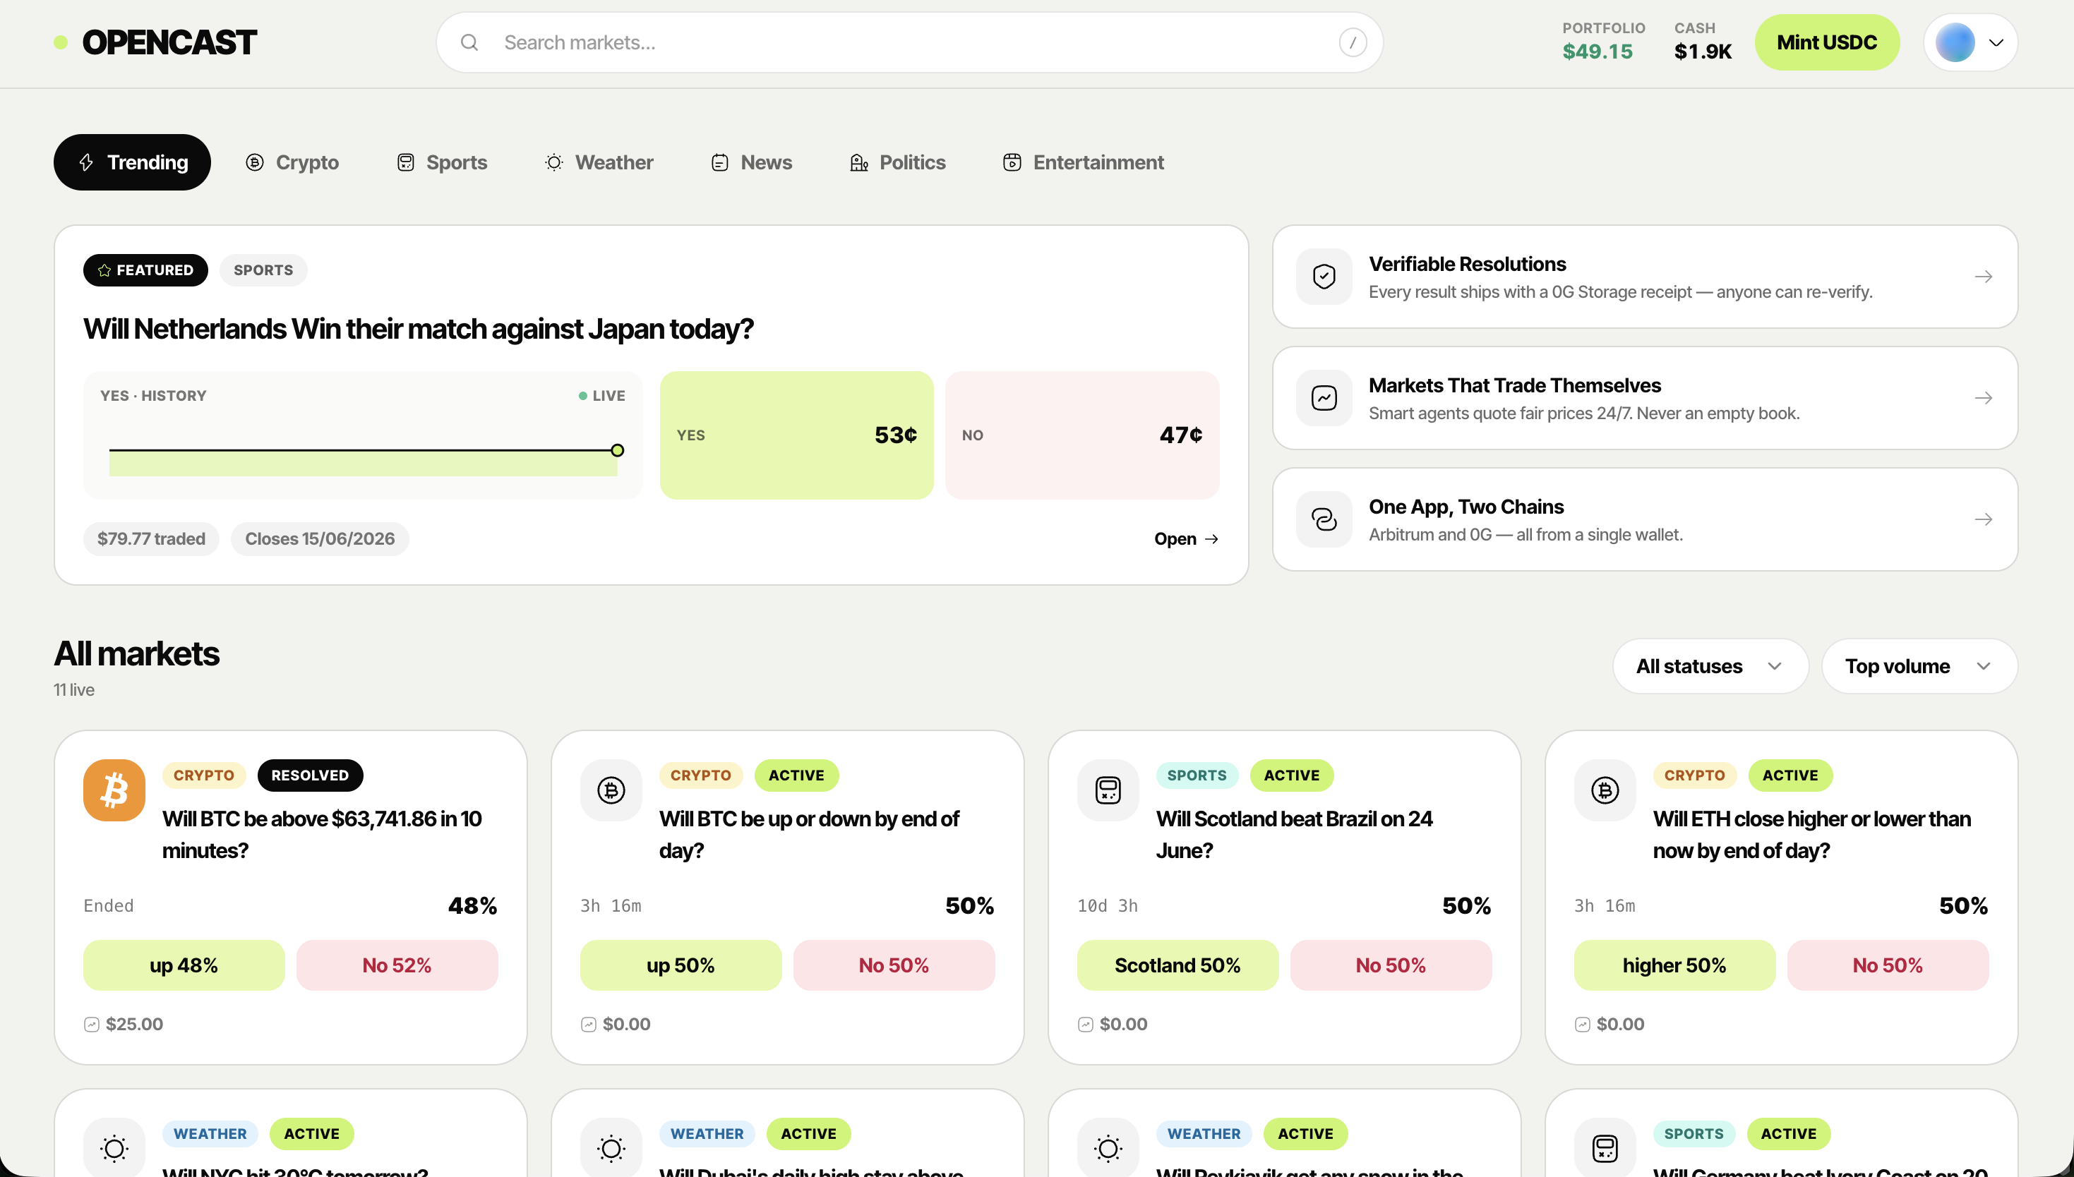Click volume icon on Scotland beat Brazil card
2074x1177 pixels.
pyautogui.click(x=1085, y=1024)
